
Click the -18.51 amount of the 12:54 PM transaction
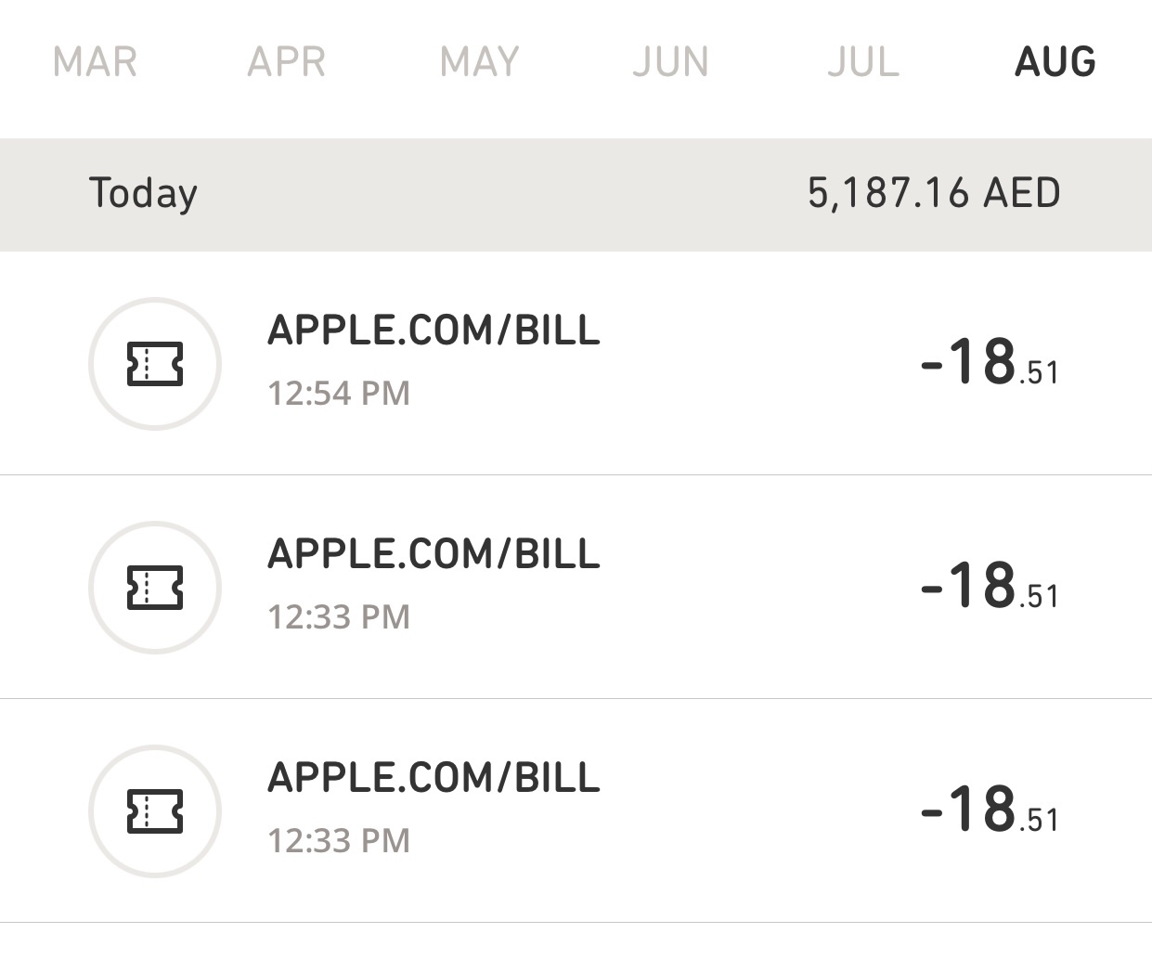(989, 362)
